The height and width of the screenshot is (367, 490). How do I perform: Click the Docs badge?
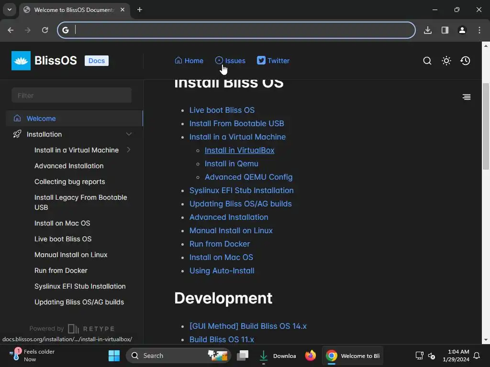click(x=97, y=61)
